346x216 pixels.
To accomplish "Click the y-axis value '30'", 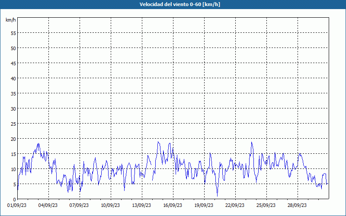I will (x=13, y=109).
